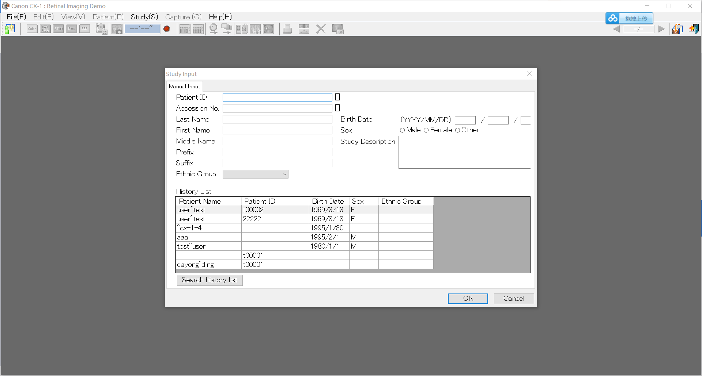This screenshot has width=702, height=376.
Task: Select history row ^cx-1-4
Action: pyautogui.click(x=305, y=228)
